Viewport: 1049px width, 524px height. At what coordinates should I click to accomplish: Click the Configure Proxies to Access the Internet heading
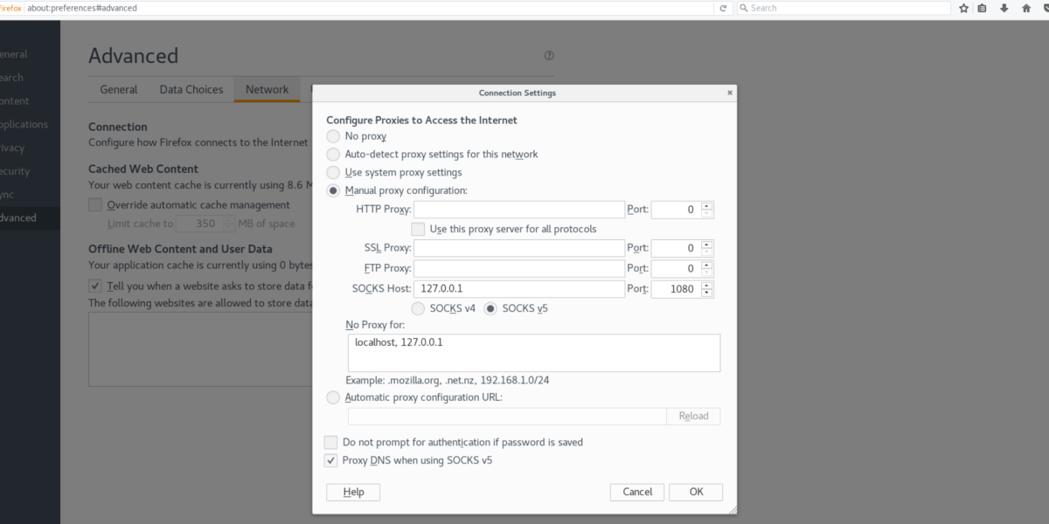(421, 120)
